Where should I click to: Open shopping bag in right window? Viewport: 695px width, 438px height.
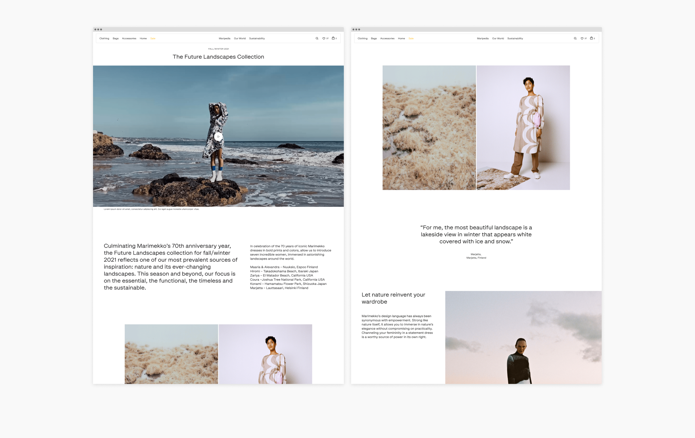[x=591, y=38]
